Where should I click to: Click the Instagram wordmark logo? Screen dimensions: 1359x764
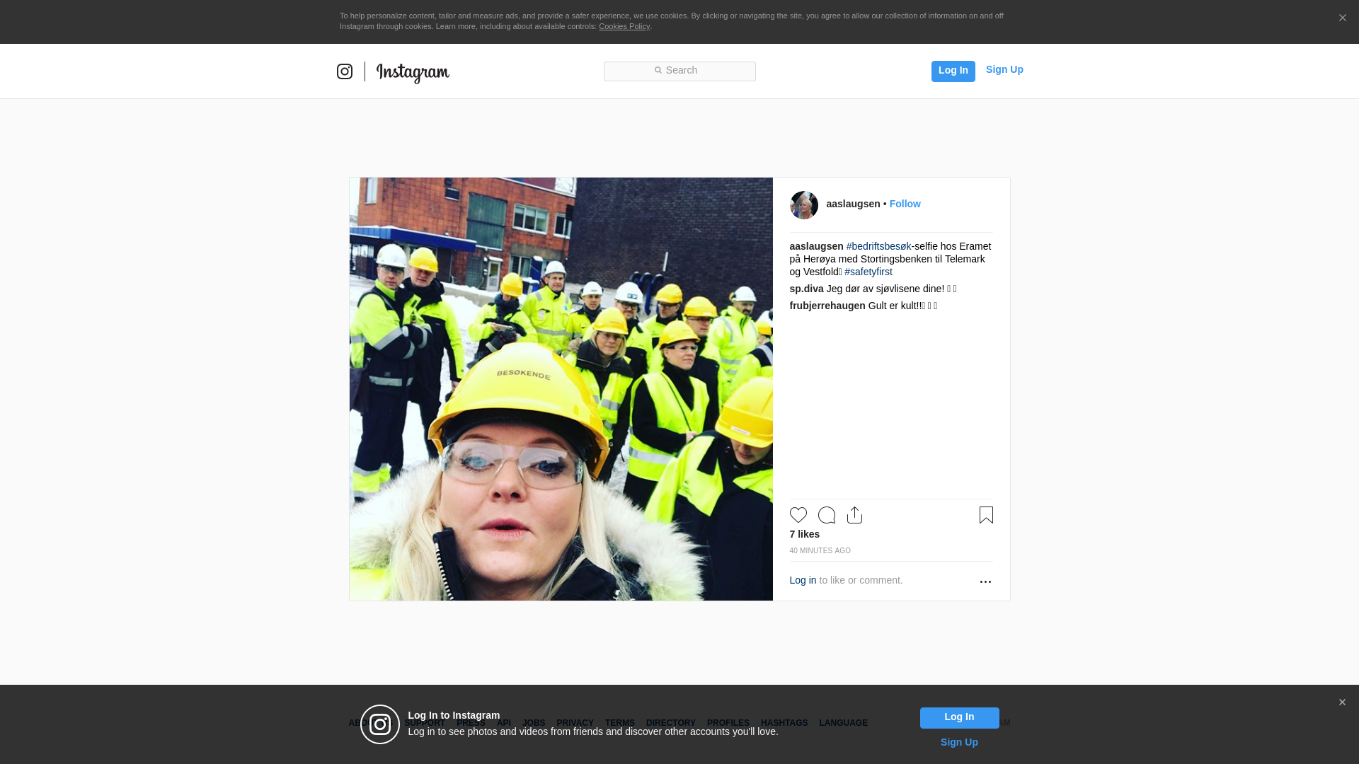[413, 72]
